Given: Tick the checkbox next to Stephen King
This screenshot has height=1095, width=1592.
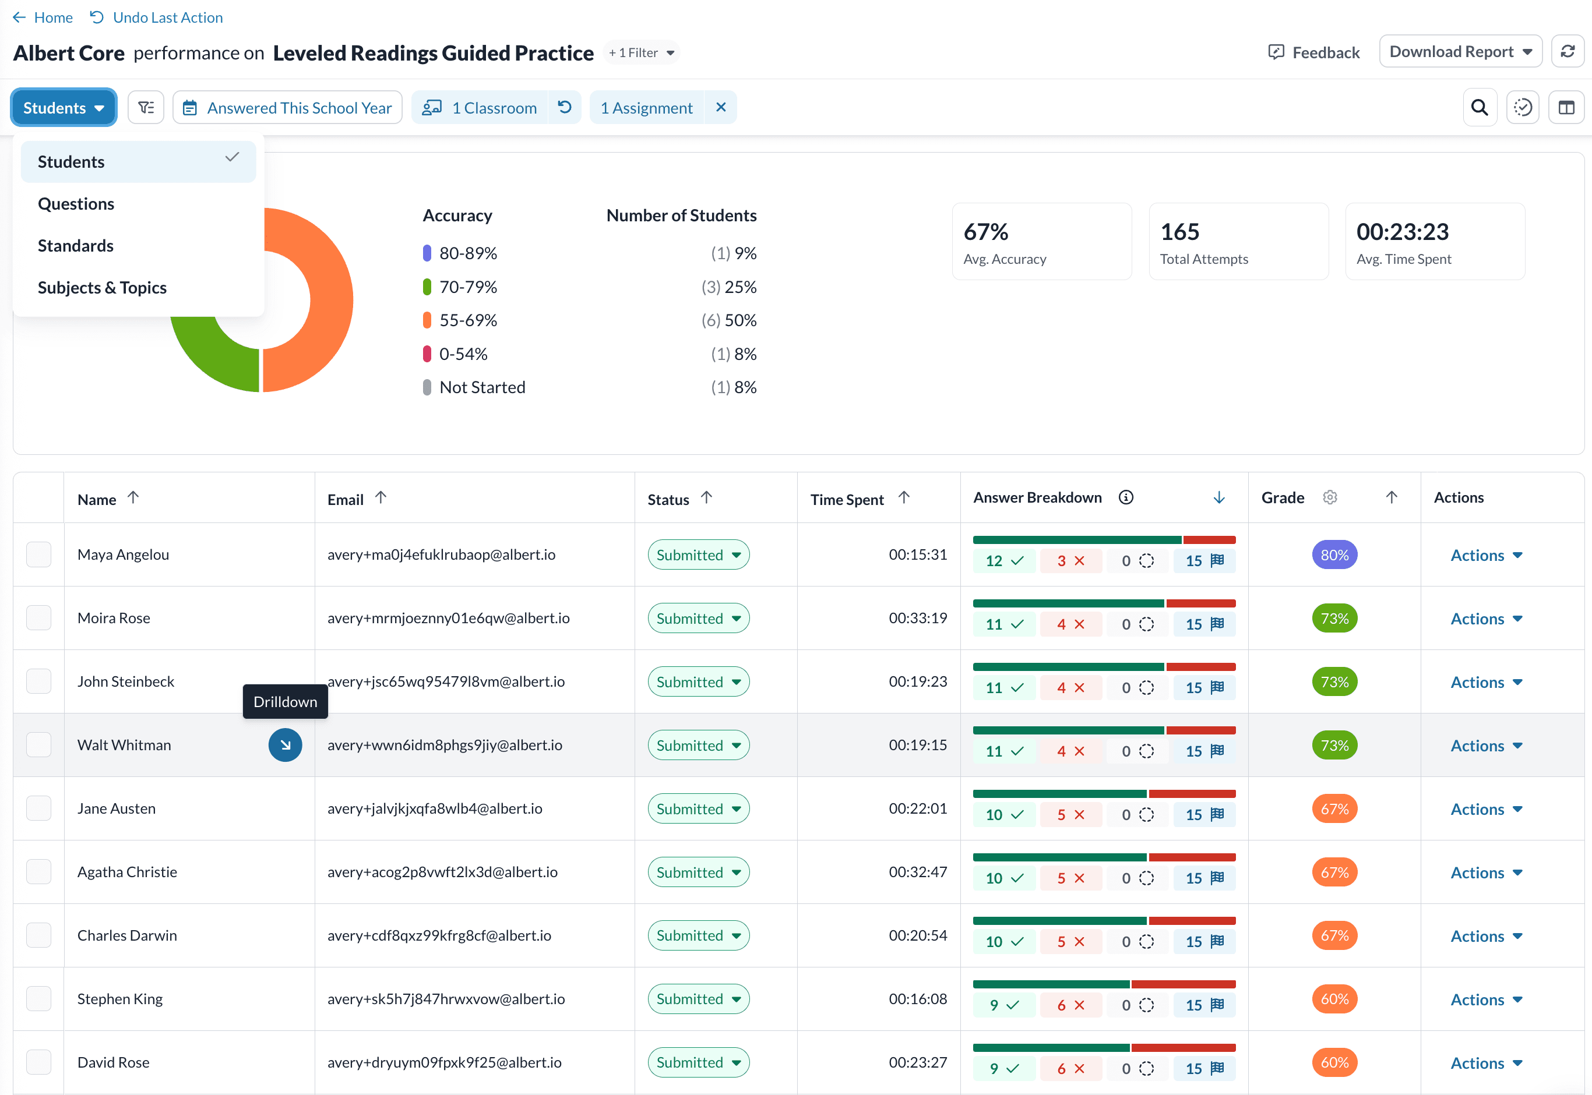Looking at the screenshot, I should (39, 999).
